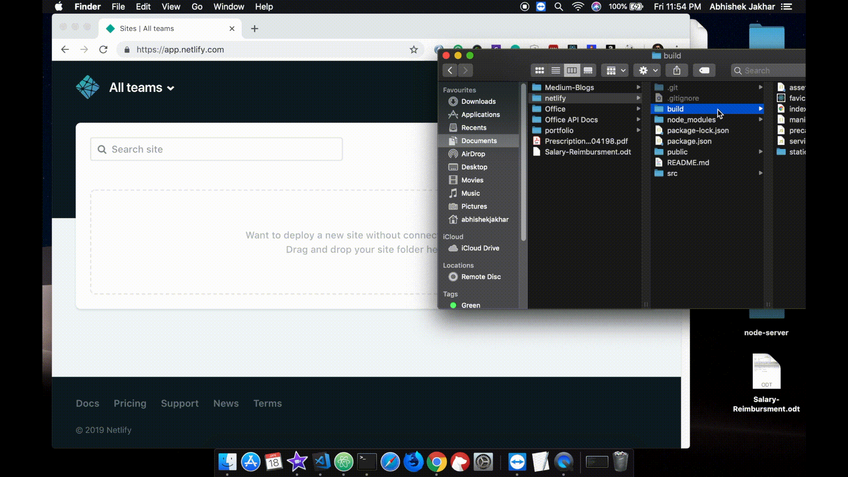Reload the Netlify page
Image resolution: width=848 pixels, height=477 pixels.
(103, 50)
